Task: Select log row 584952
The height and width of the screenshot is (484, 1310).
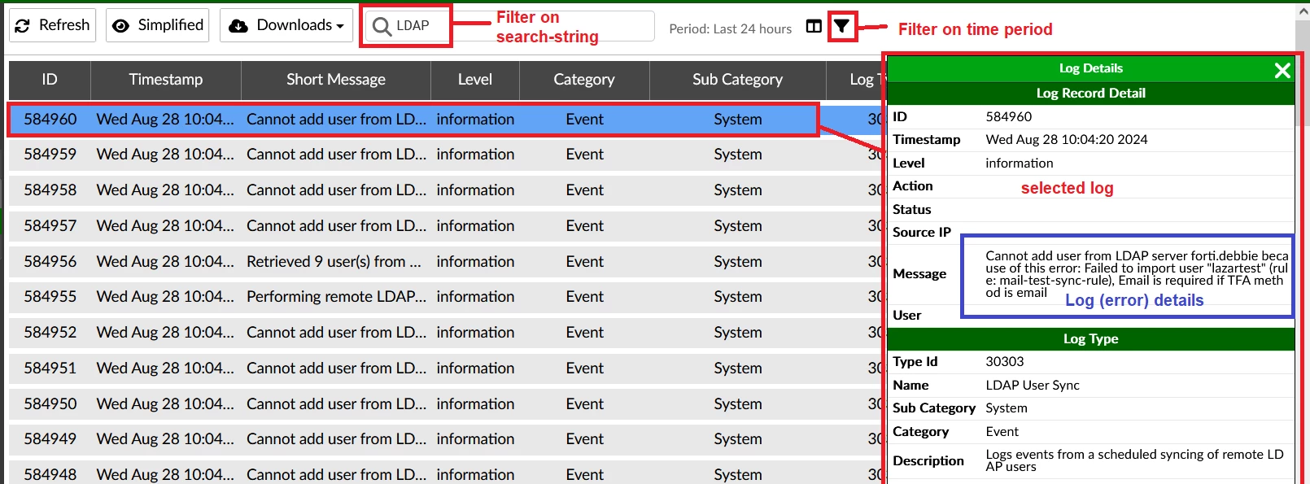Action: point(446,333)
